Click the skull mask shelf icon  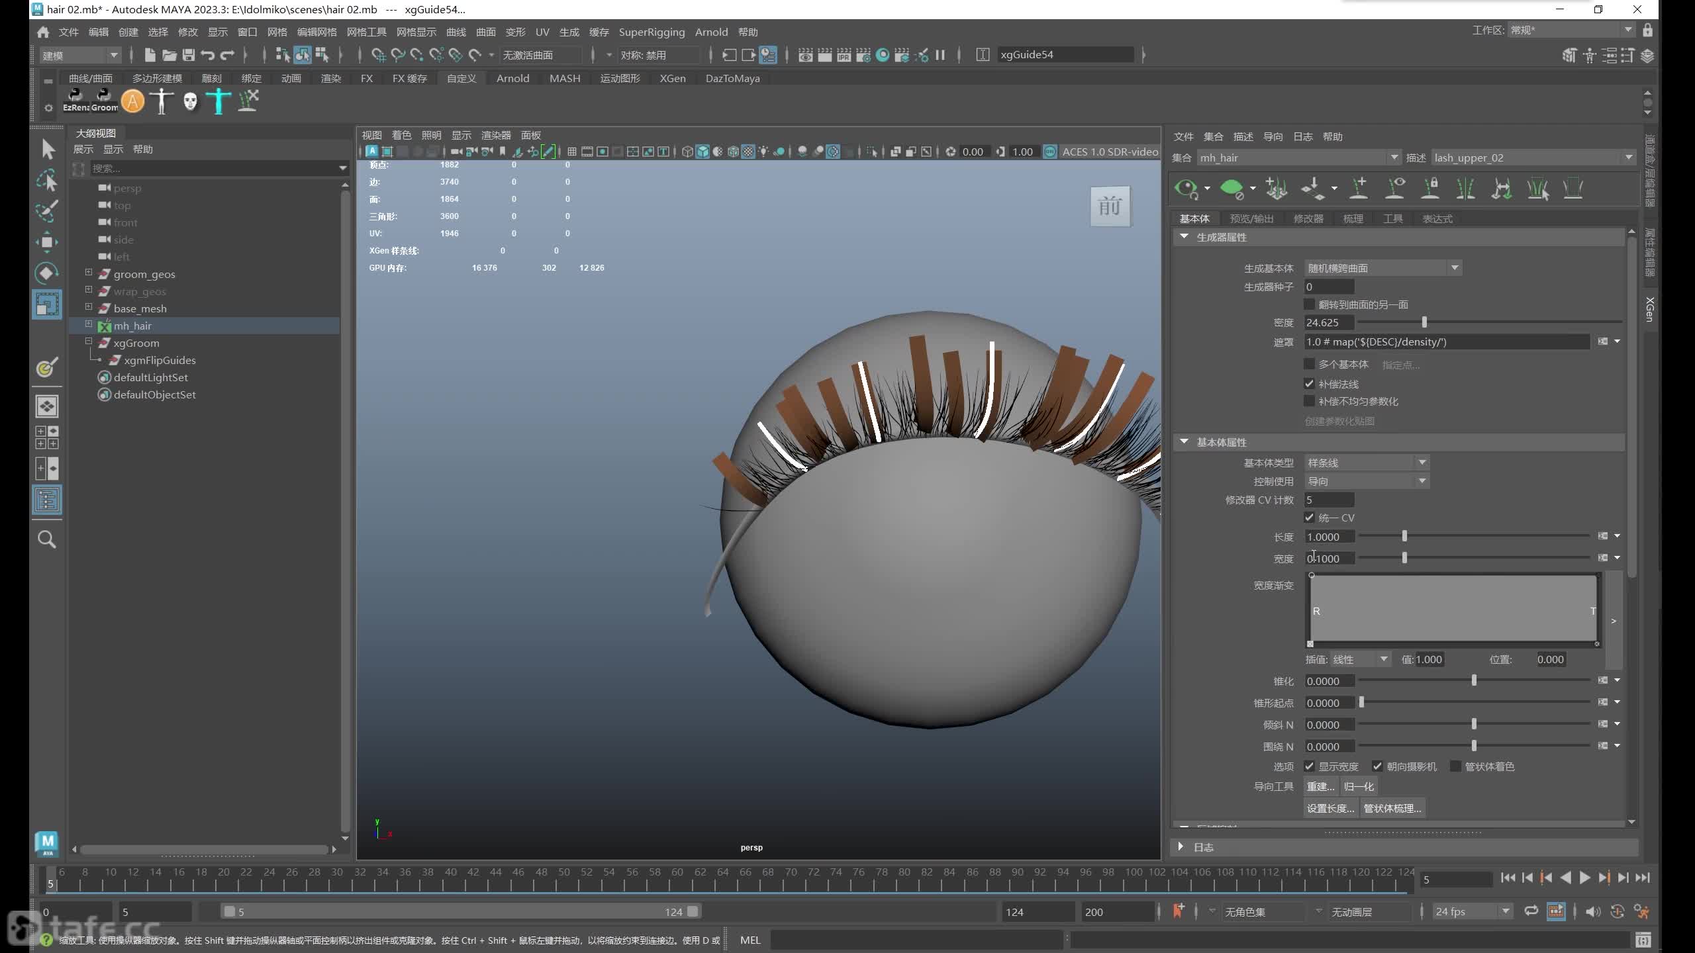point(190,101)
